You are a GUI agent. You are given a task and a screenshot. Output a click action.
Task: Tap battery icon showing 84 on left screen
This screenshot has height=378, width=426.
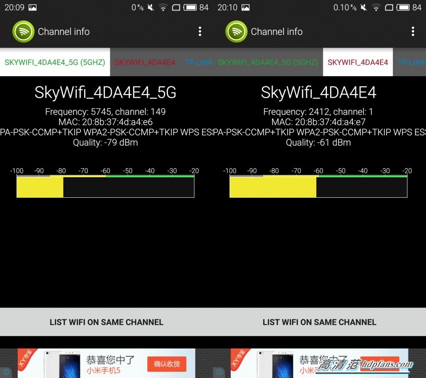[190, 8]
